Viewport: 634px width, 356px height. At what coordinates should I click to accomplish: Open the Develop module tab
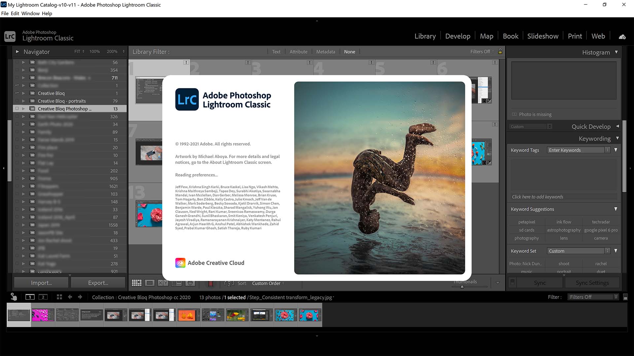[458, 36]
